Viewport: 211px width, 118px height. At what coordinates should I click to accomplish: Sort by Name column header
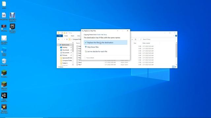coord(78,43)
